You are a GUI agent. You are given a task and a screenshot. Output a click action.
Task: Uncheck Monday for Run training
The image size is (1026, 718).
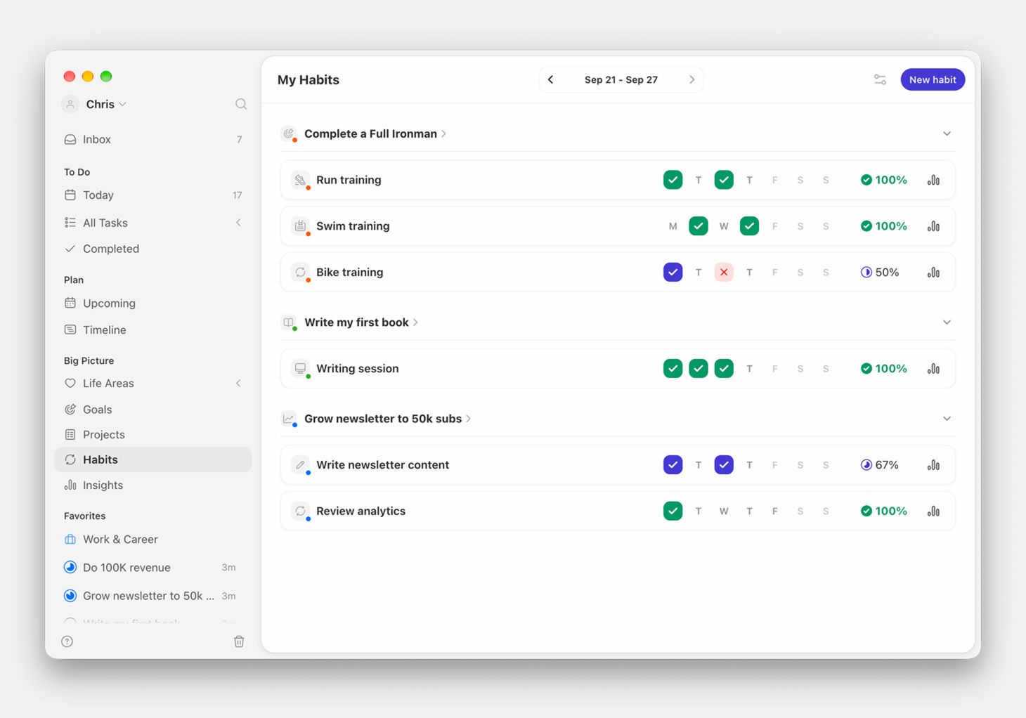[x=673, y=180]
